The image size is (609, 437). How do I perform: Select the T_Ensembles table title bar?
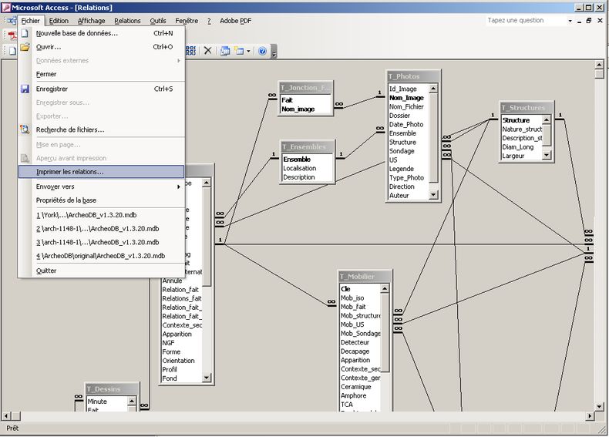coord(308,147)
